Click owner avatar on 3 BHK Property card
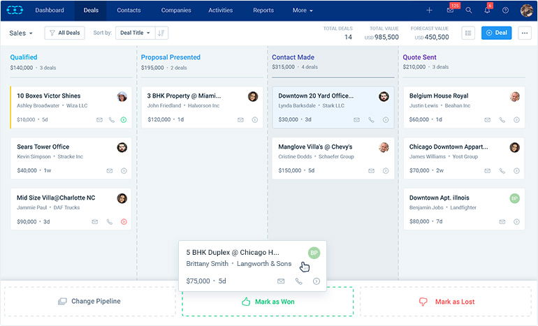This screenshot has width=538, height=326. 253,96
